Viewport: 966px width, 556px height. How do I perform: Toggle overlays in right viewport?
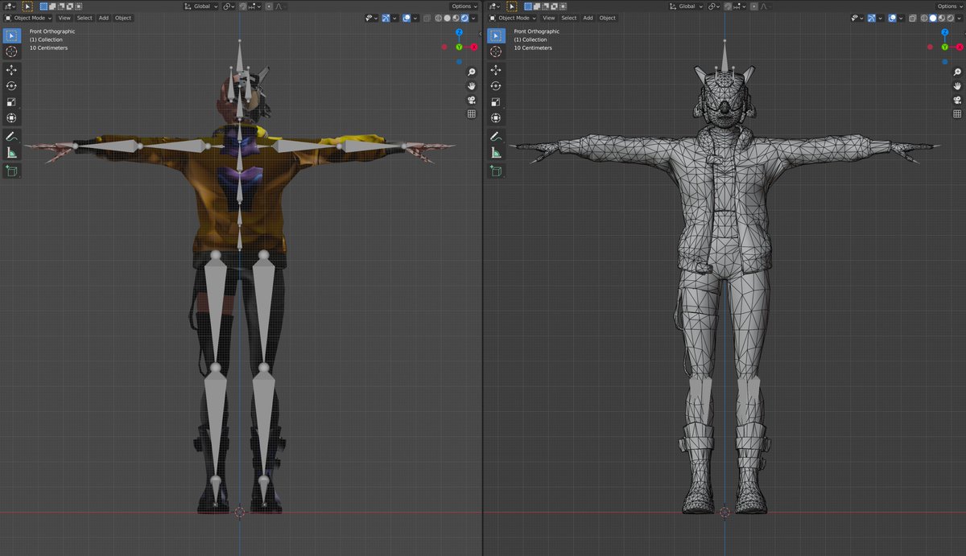892,18
